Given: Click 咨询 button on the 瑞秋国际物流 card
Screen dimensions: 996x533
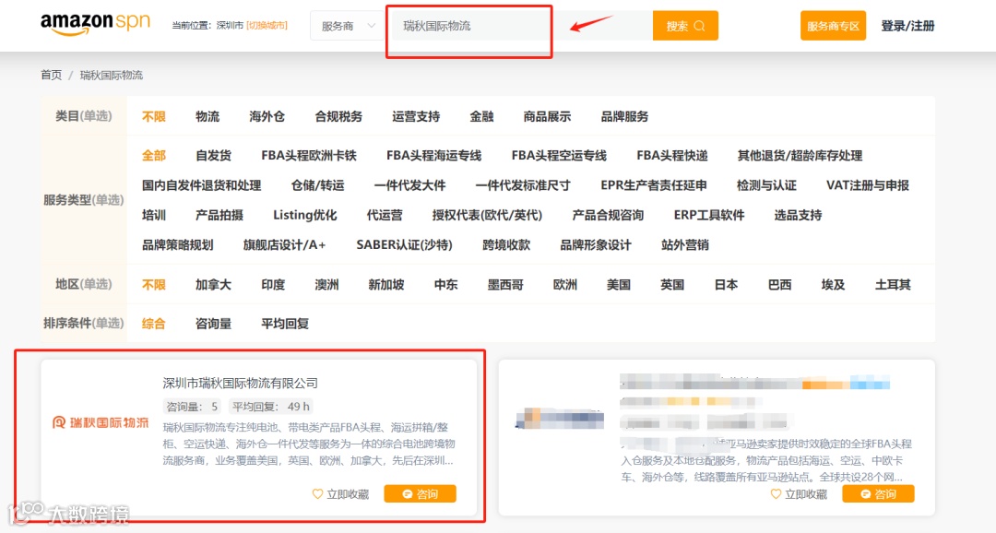Looking at the screenshot, I should pos(420,493).
